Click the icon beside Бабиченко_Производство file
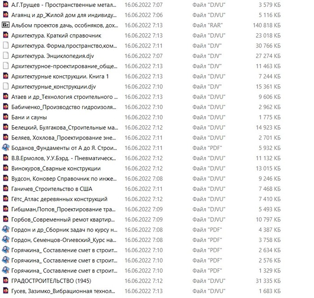This screenshot has width=314, height=298. point(5,107)
